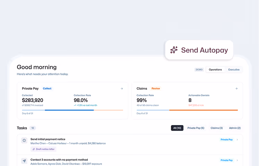259x166 pixels.
Task: Filter tasks by Claims (3)
Action: 217,128
